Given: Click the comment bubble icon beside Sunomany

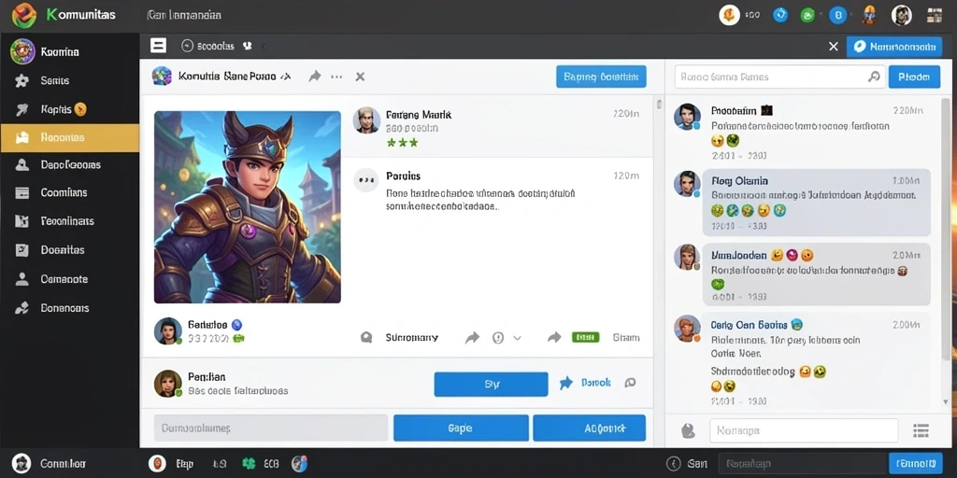Looking at the screenshot, I should point(366,337).
